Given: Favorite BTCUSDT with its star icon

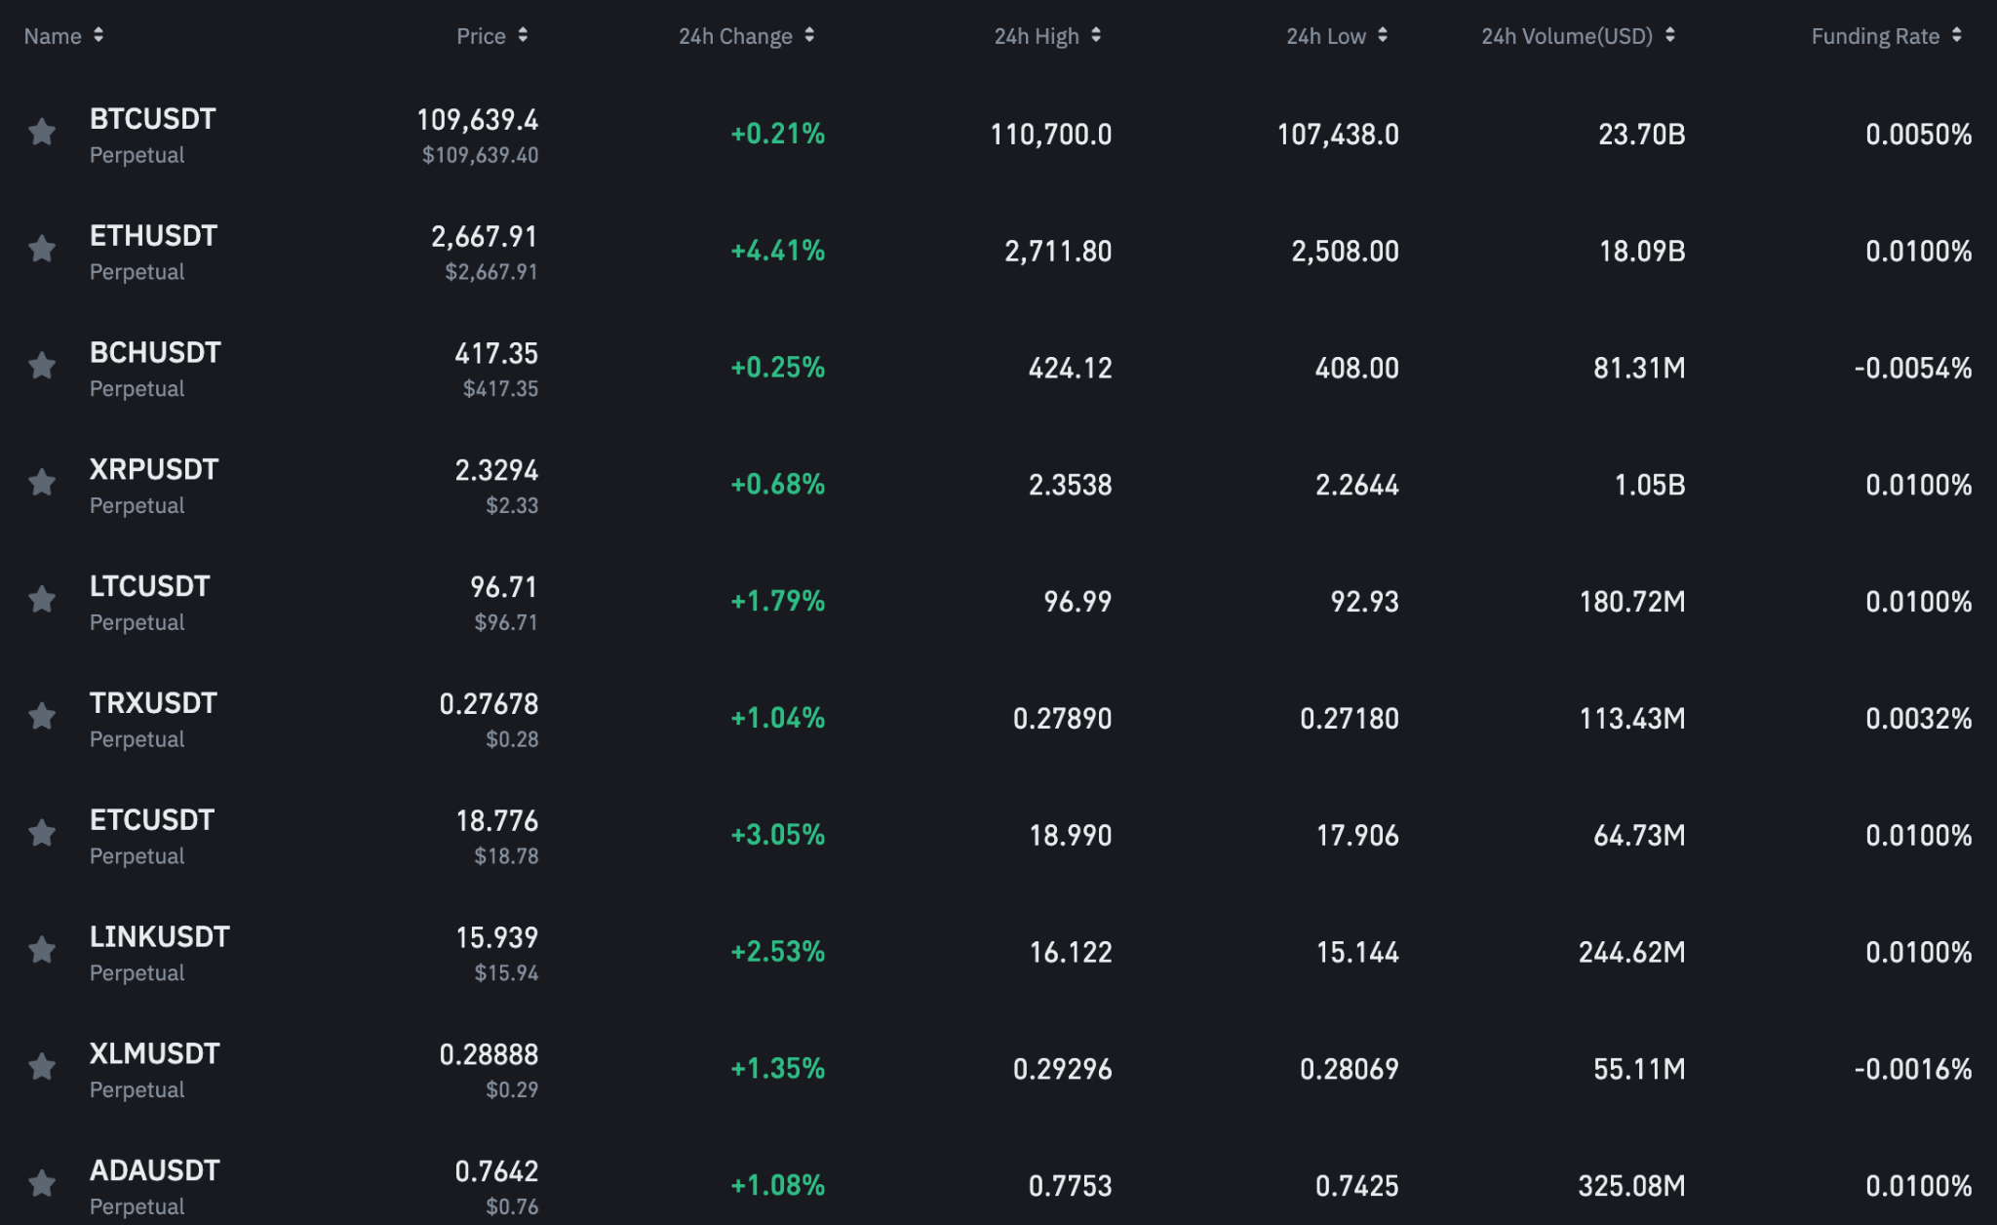Looking at the screenshot, I should coord(42,132).
